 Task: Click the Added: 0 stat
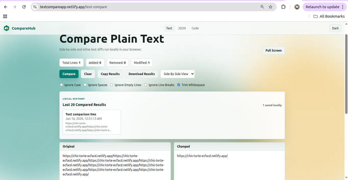tap(95, 63)
